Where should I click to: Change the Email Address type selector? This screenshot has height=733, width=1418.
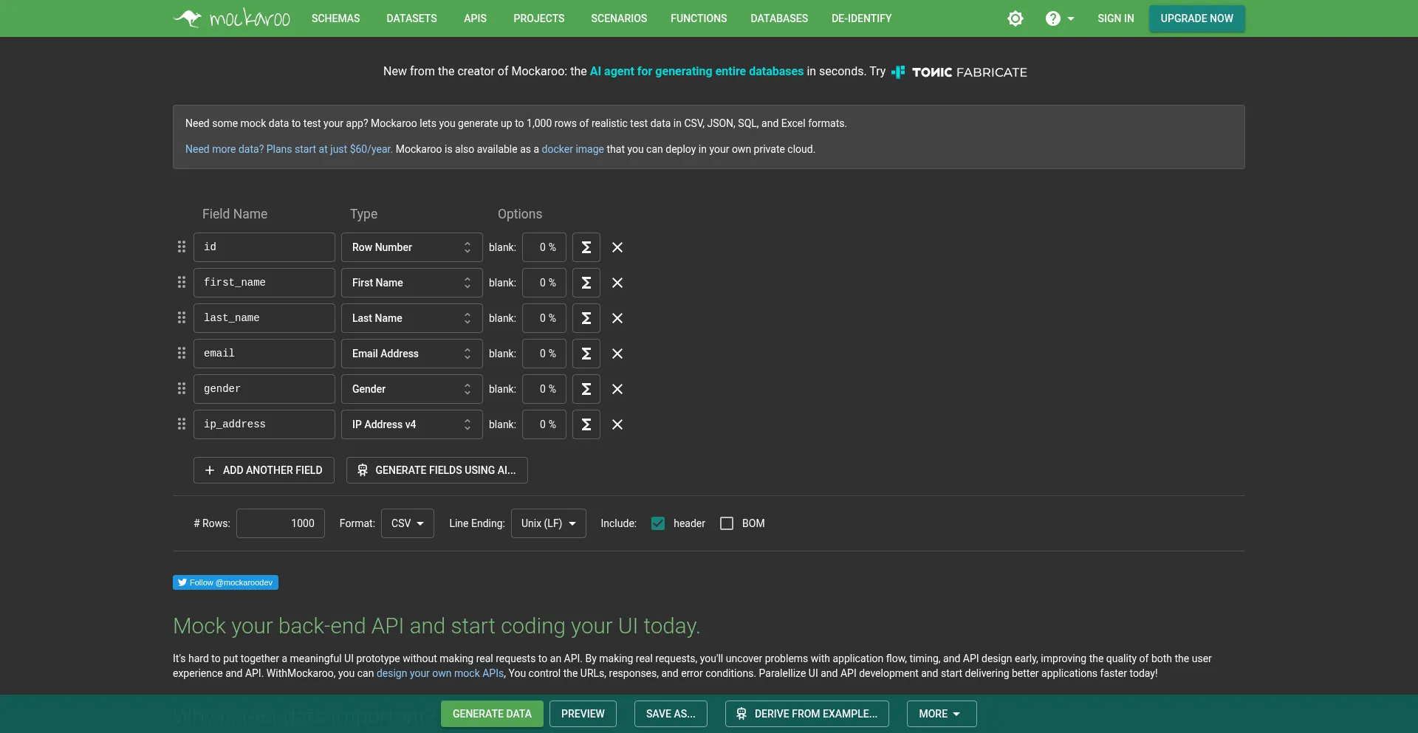pos(412,354)
